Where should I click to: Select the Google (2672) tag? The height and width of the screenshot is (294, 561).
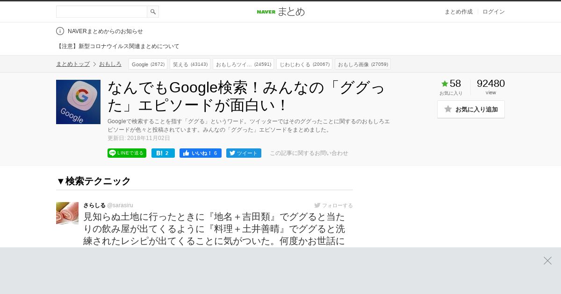point(148,64)
